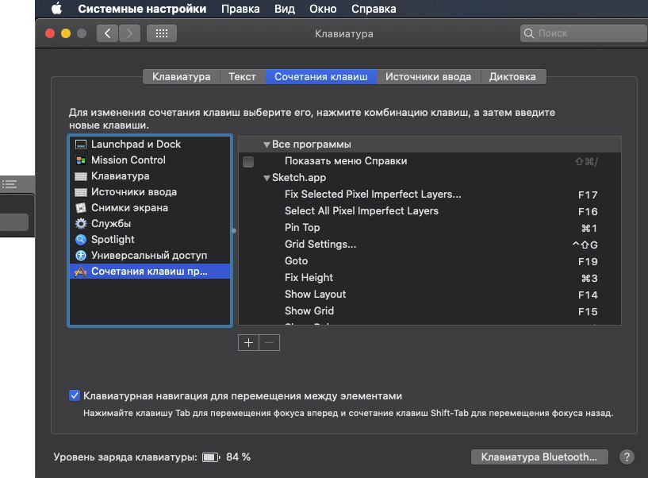Select the Show Layout shortcut row
The image size is (648, 478).
pyautogui.click(x=430, y=295)
